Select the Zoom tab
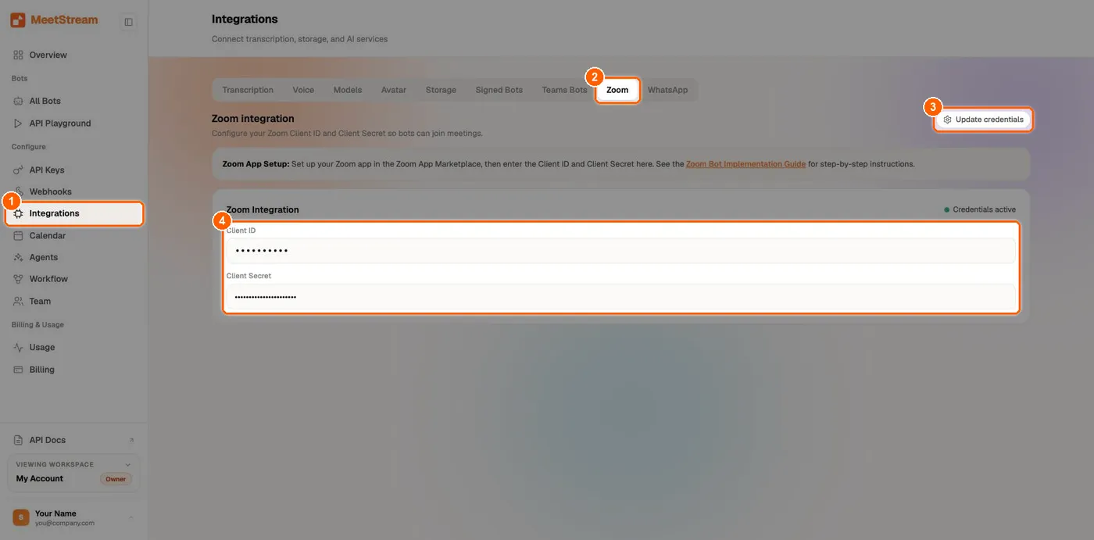Screen dimensions: 1094x540 [x=617, y=90]
